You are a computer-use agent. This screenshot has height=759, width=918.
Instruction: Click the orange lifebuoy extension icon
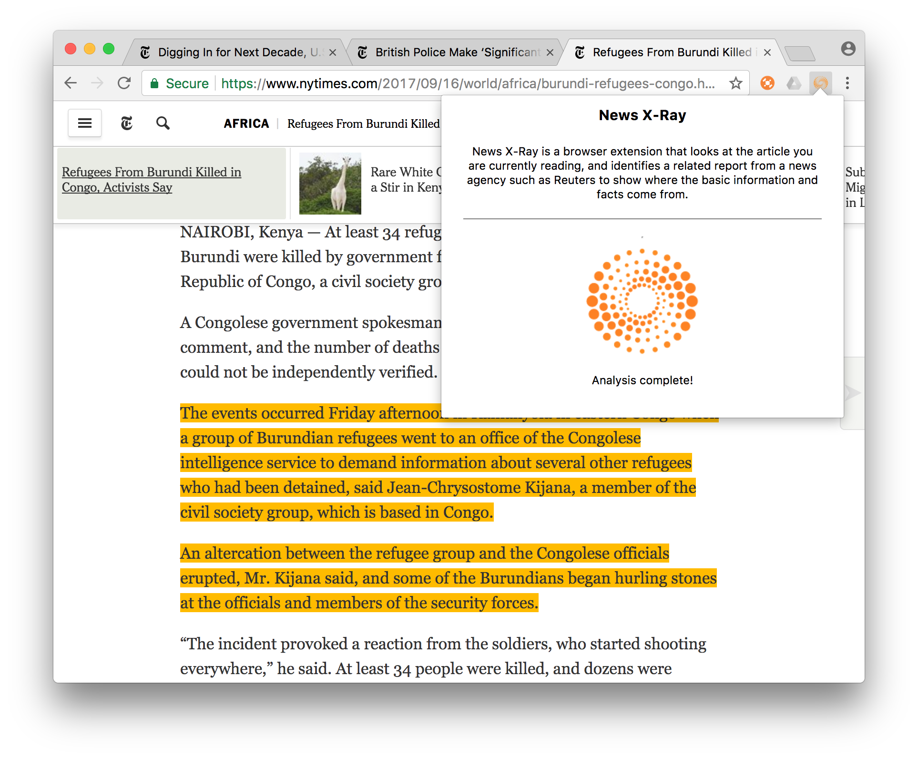(x=767, y=83)
